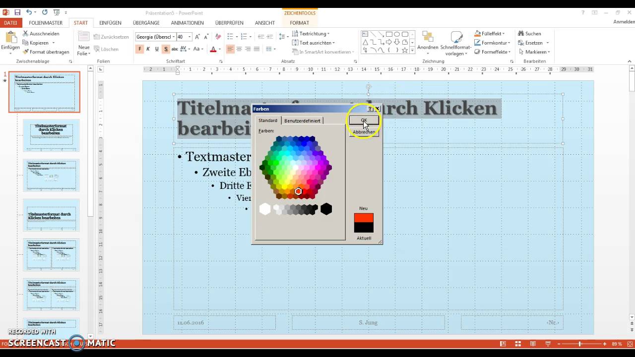
Task: Toggle italic K formatting button
Action: pos(148,49)
